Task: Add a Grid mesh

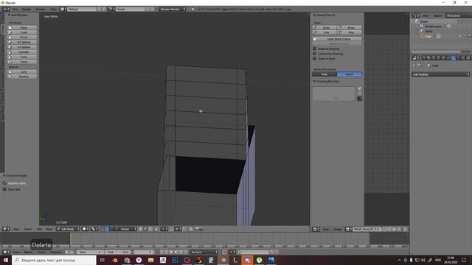Action: click(22, 72)
